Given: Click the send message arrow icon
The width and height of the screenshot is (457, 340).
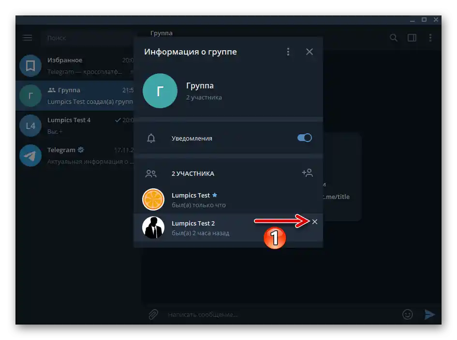Looking at the screenshot, I should [430, 314].
